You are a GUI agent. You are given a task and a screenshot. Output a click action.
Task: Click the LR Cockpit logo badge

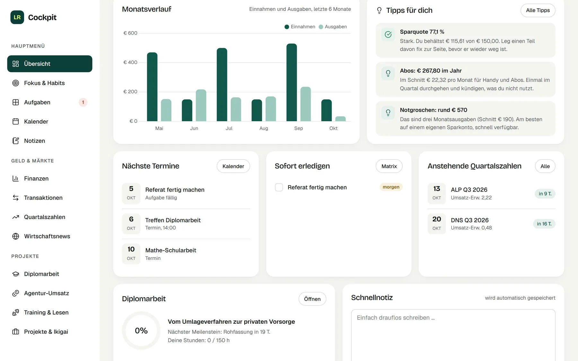(x=17, y=17)
